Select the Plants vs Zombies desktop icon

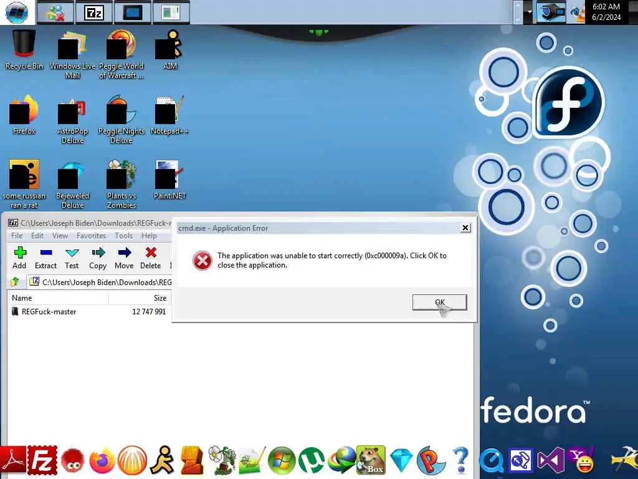tap(121, 184)
